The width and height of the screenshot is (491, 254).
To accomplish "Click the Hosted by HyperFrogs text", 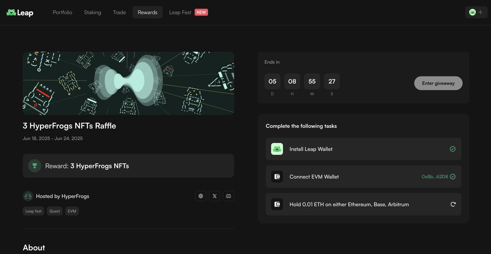I will [63, 196].
